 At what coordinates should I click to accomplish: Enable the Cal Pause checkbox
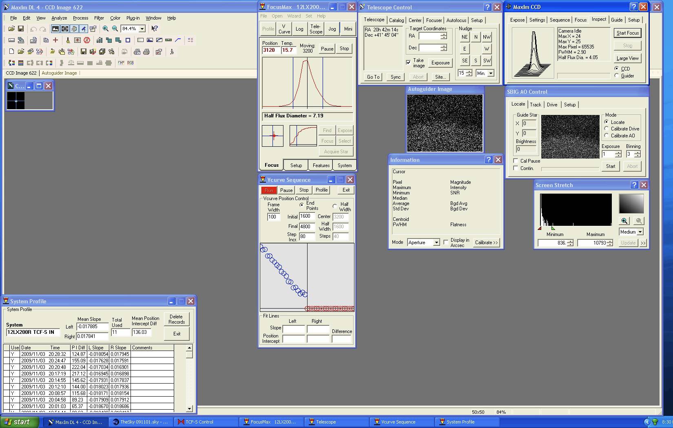point(516,161)
